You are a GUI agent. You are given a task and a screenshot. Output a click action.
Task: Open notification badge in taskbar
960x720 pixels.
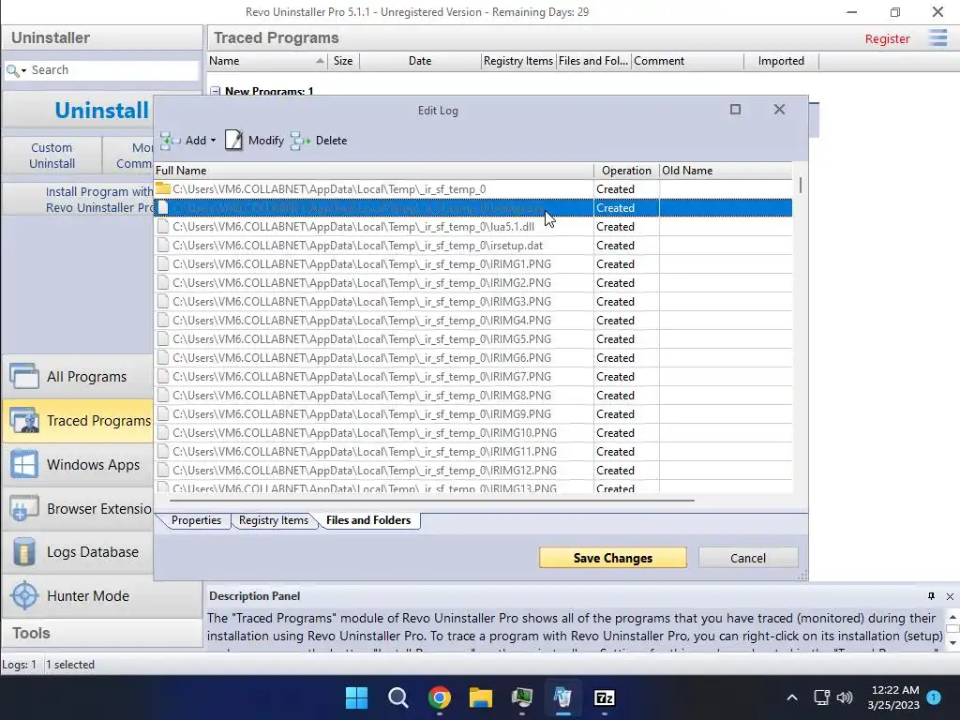pos(934,697)
